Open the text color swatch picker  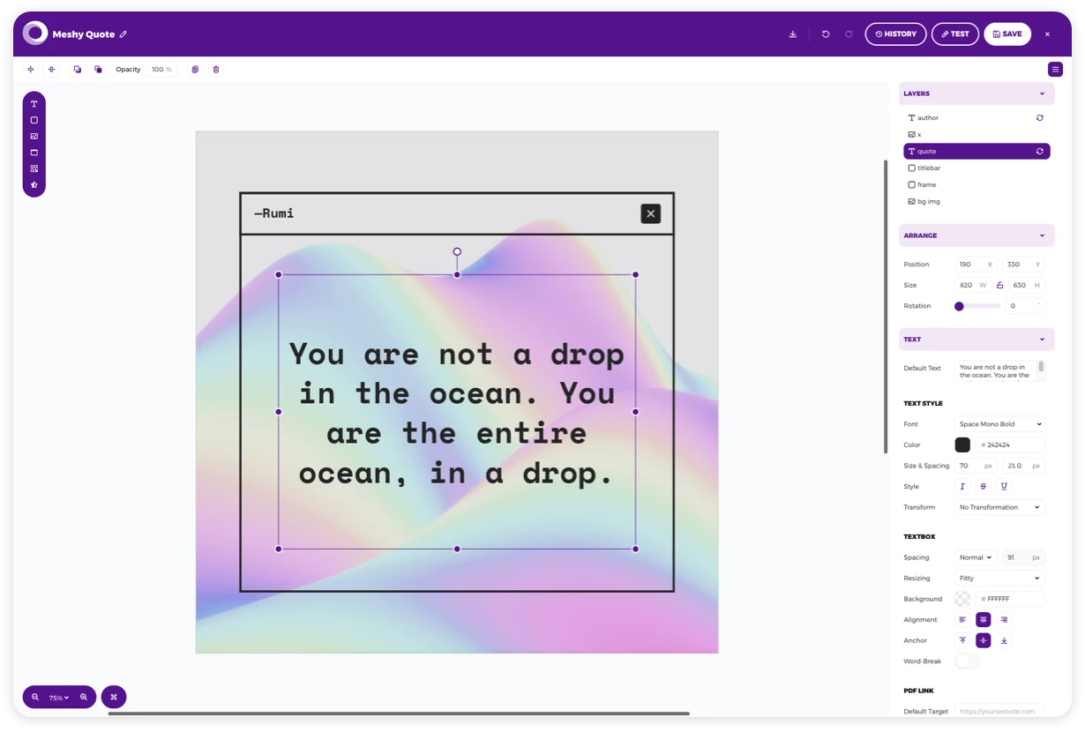(962, 445)
